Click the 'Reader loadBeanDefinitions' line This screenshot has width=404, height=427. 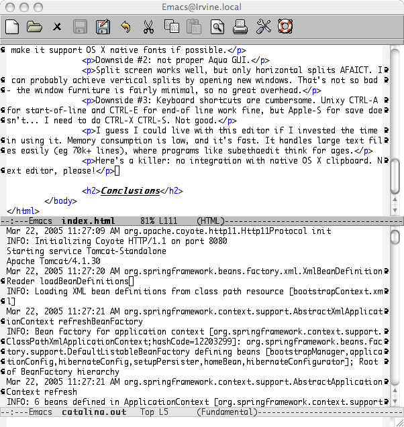pyautogui.click(x=68, y=282)
